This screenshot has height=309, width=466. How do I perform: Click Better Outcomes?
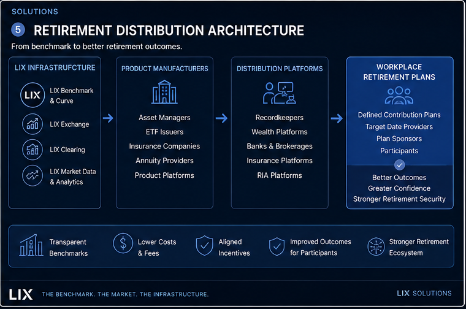[399, 178]
